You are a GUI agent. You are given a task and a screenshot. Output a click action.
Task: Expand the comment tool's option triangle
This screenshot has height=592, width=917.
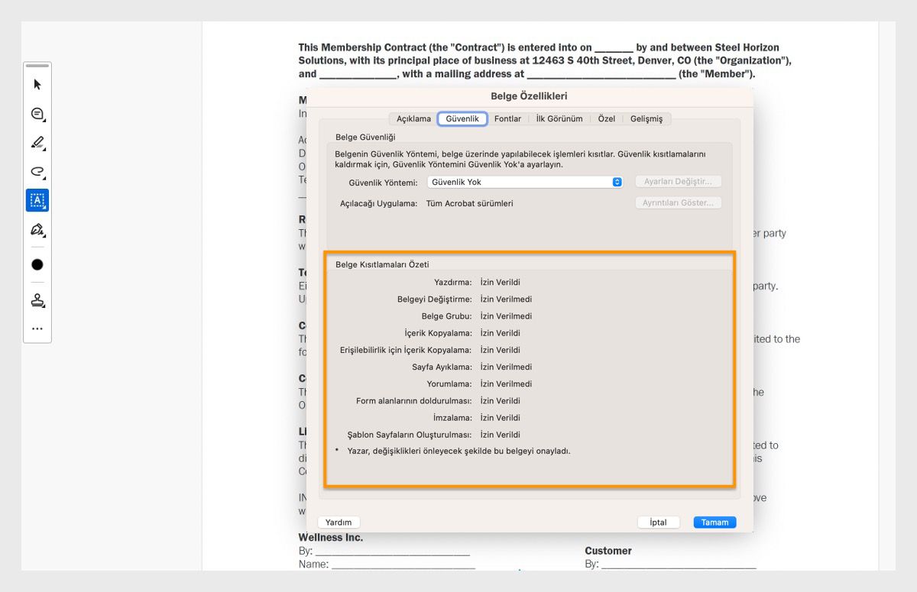tap(44, 120)
